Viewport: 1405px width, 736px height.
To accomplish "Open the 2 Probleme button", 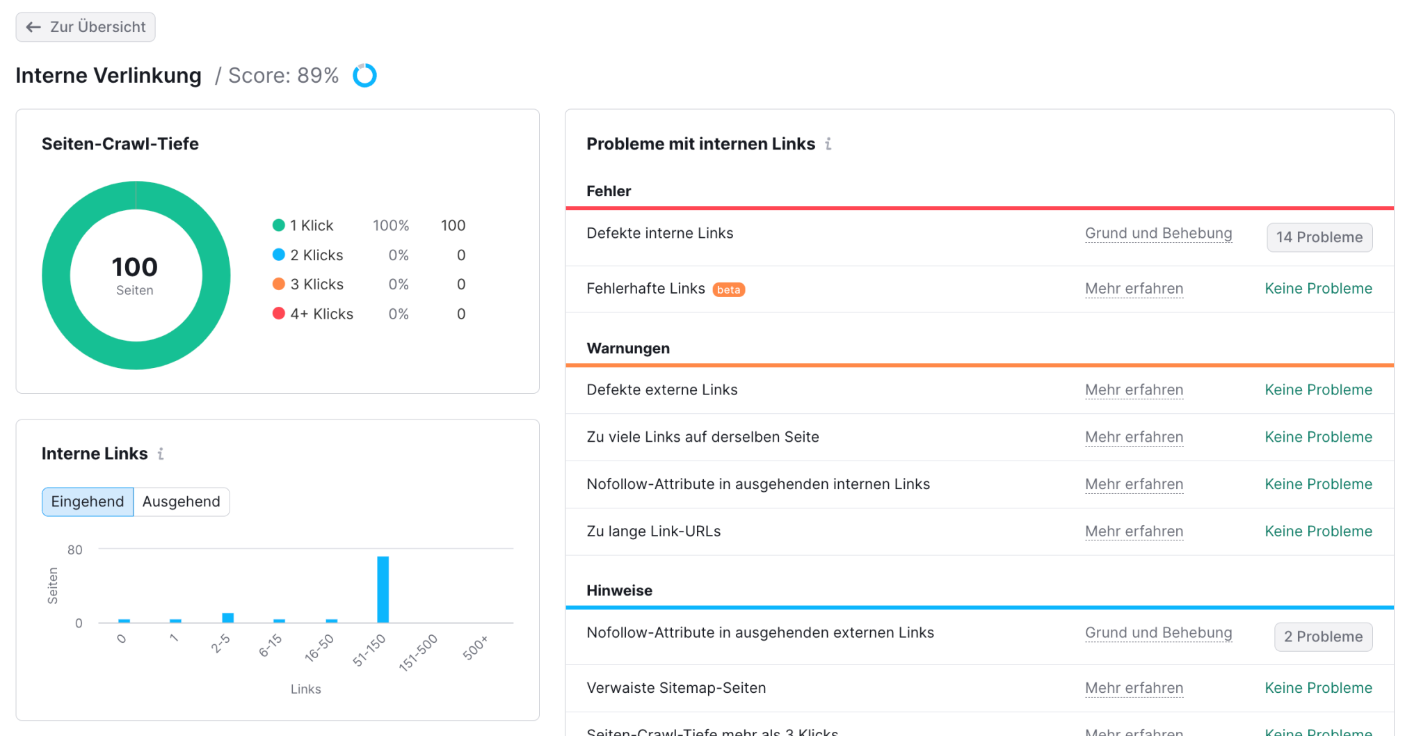I will pyautogui.click(x=1323, y=637).
